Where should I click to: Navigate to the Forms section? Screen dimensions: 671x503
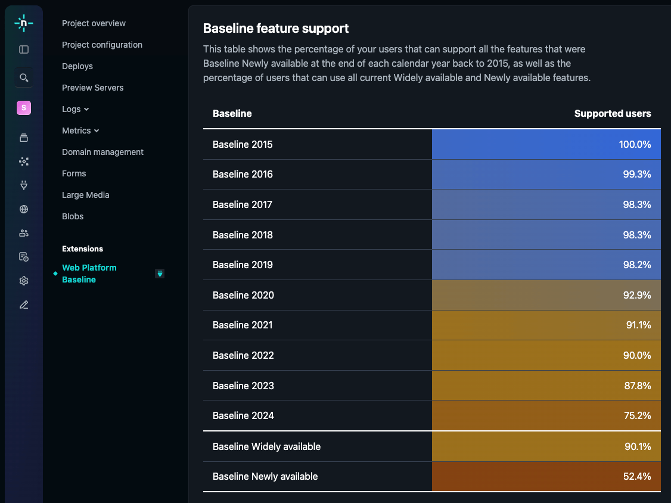[x=73, y=173]
